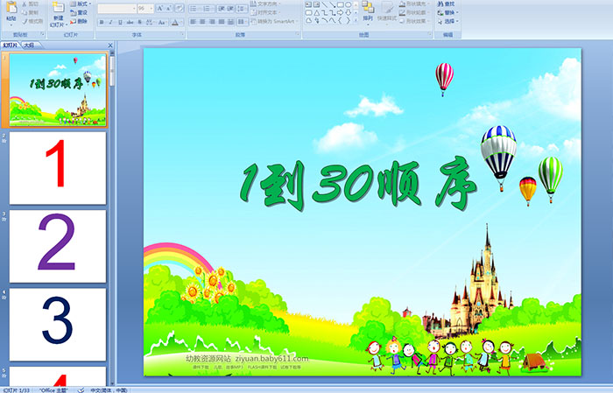The width and height of the screenshot is (613, 393).
Task: Open Shape Effects (形状效果) menu
Action: pyautogui.click(x=414, y=21)
